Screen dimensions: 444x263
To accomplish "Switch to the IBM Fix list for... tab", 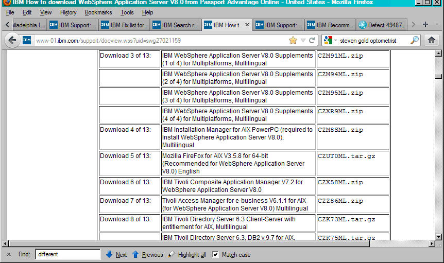I will [x=124, y=25].
